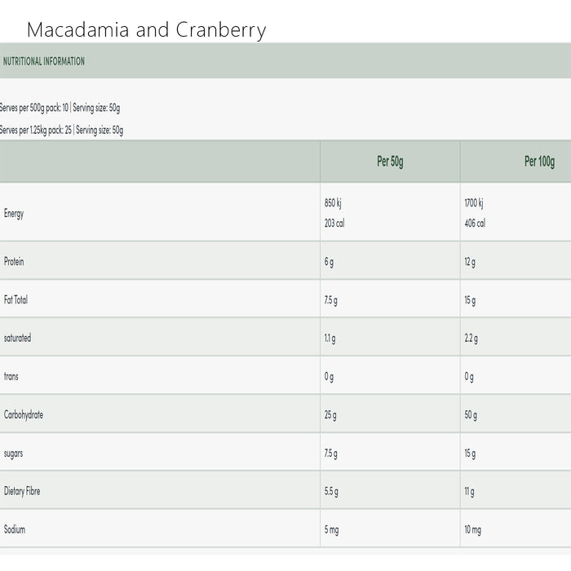Image resolution: width=571 pixels, height=571 pixels.
Task: Select the Fat Total row label
Action: [x=15, y=300]
